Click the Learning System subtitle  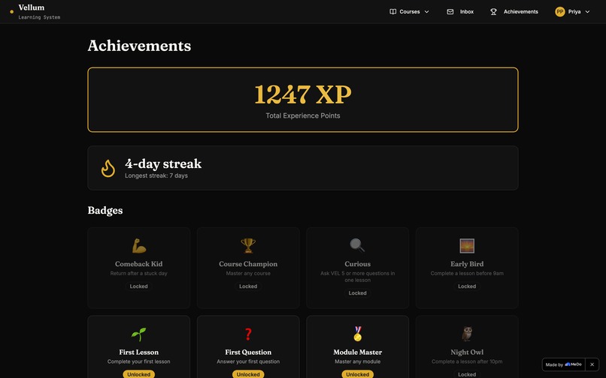tap(39, 17)
